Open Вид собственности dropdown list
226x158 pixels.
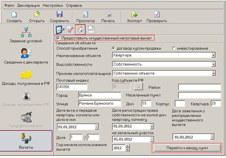pos(213,64)
